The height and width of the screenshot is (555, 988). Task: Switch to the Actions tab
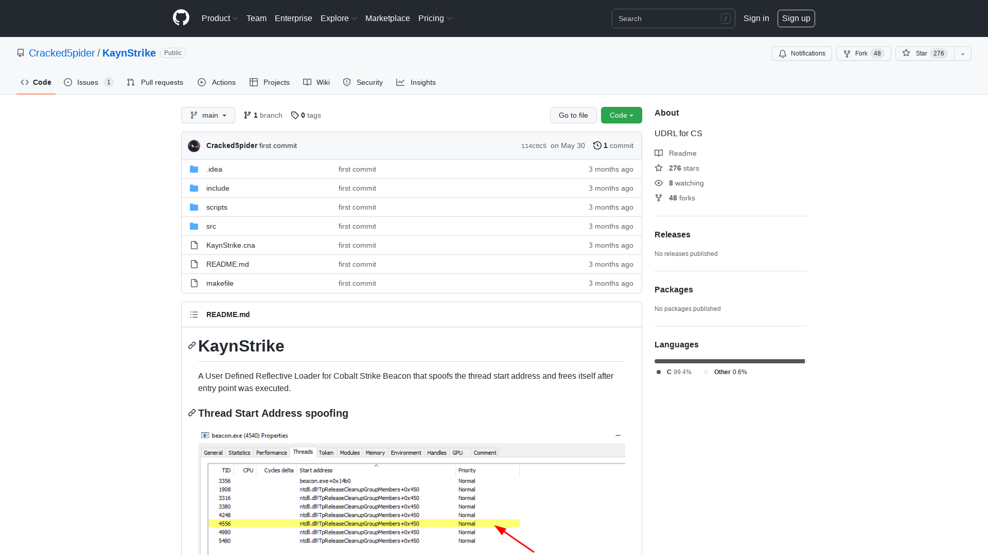[217, 82]
